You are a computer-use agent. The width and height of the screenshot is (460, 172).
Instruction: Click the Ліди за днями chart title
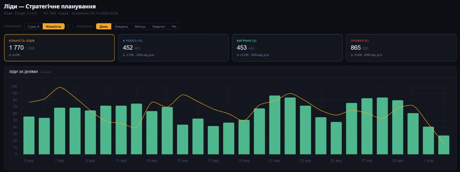(24, 72)
